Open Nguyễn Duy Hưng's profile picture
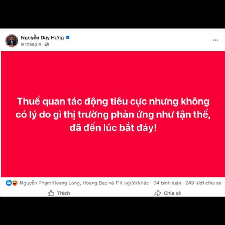 click(12, 41)
